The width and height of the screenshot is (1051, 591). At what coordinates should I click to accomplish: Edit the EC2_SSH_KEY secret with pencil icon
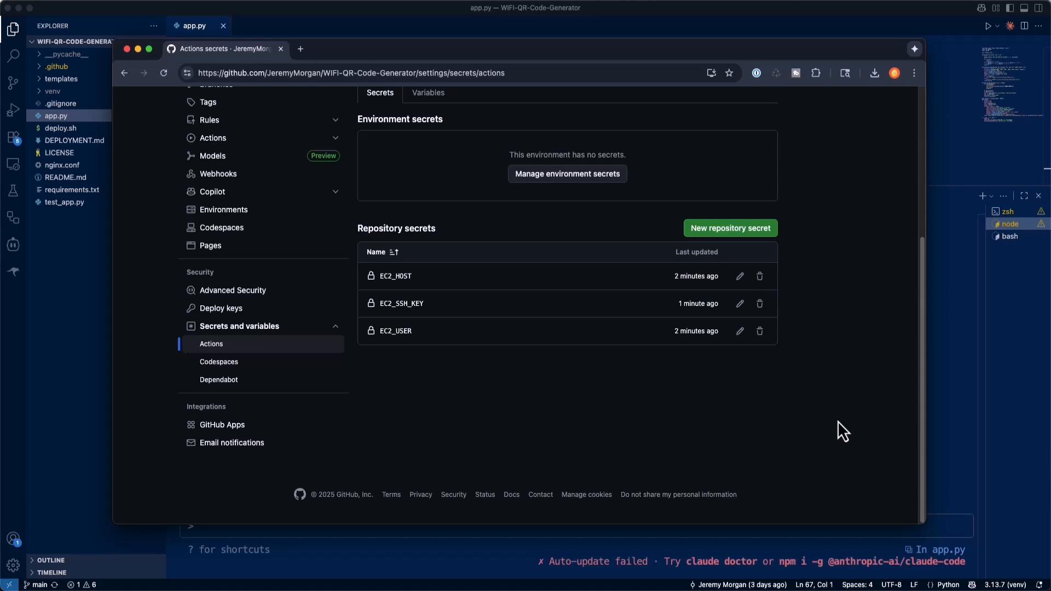coord(740,304)
